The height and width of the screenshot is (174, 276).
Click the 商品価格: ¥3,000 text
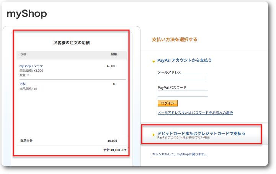[31, 71]
